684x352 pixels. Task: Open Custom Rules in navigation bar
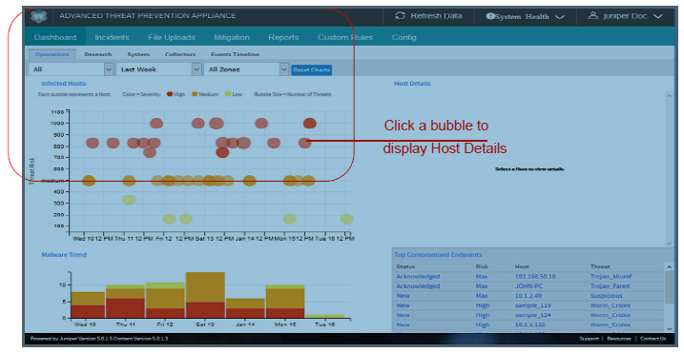(x=345, y=37)
